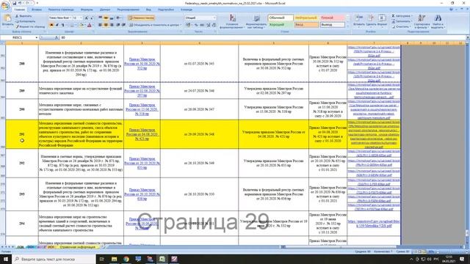Screen dimensions: 470x264
Task: Switch to the Данные ribbon tab
Action: pos(105,10)
